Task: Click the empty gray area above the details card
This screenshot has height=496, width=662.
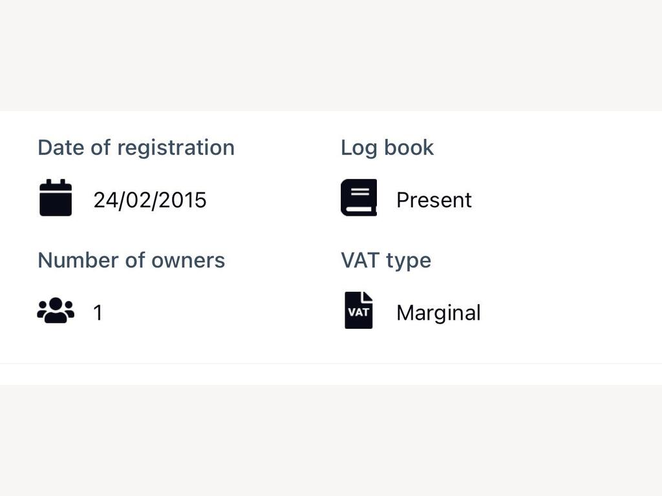Action: [x=331, y=56]
